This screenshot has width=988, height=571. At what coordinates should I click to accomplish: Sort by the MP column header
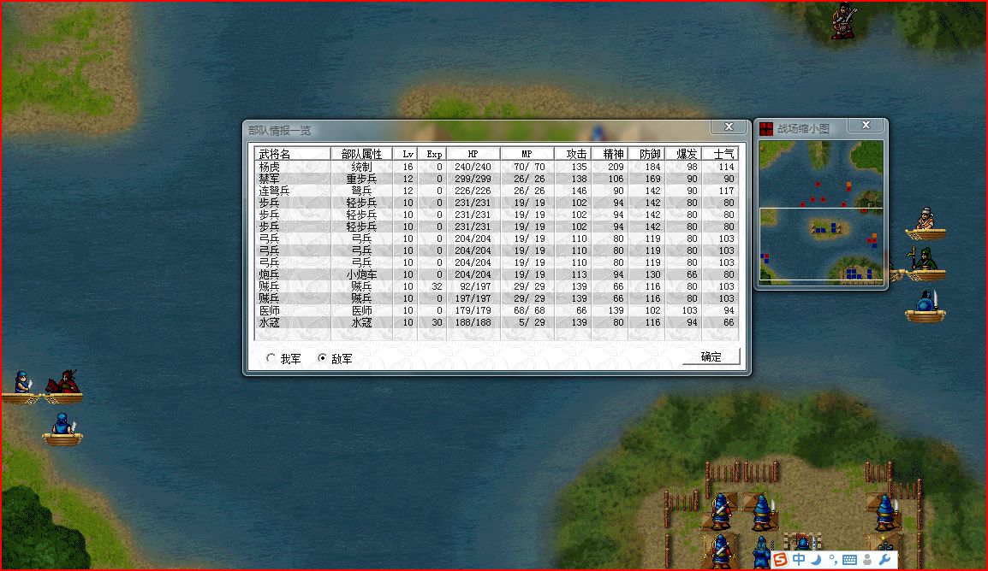click(x=527, y=154)
